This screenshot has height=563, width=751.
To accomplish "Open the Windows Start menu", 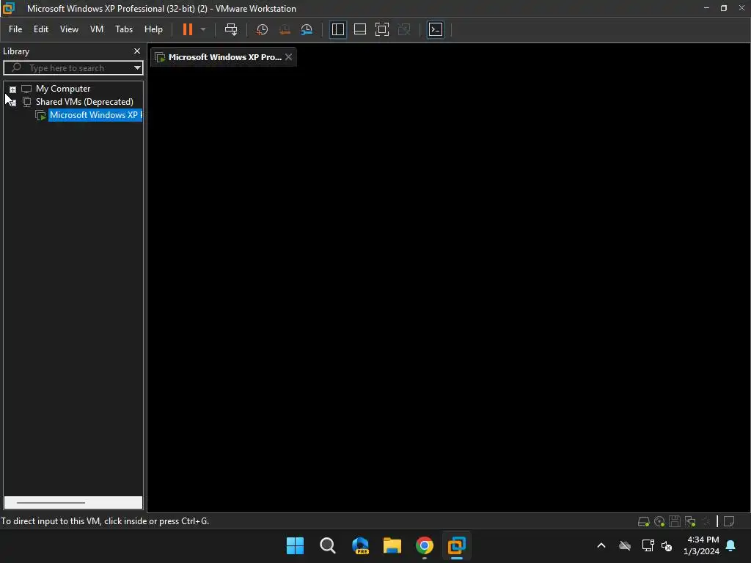I will (x=295, y=545).
